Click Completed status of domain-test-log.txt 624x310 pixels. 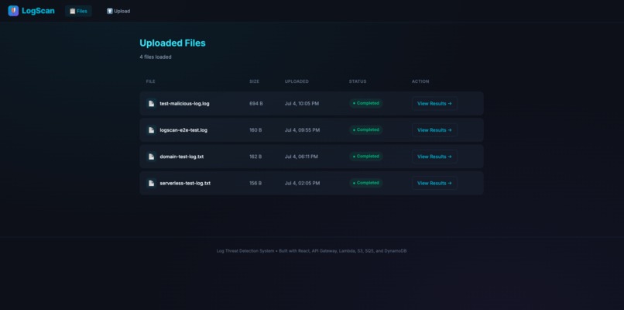coord(366,157)
